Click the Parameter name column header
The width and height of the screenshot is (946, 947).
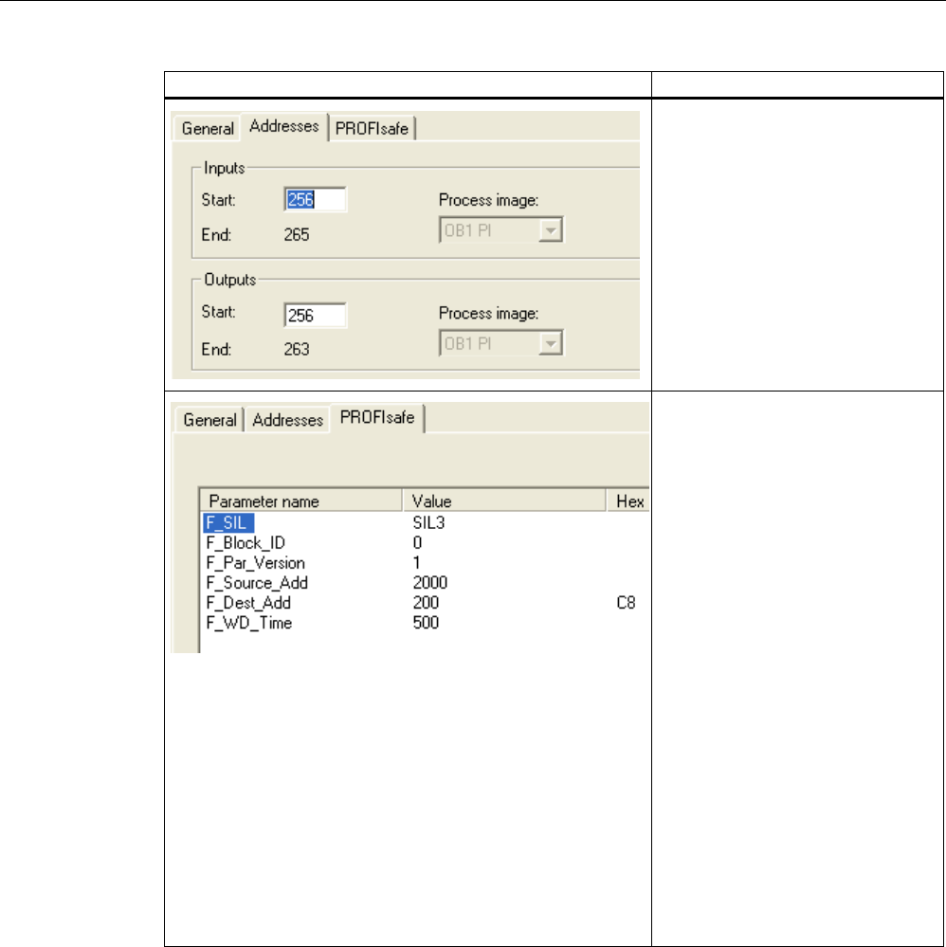[300, 501]
